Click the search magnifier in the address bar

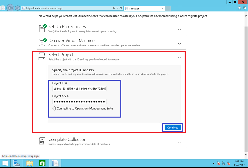(x=114, y=8)
